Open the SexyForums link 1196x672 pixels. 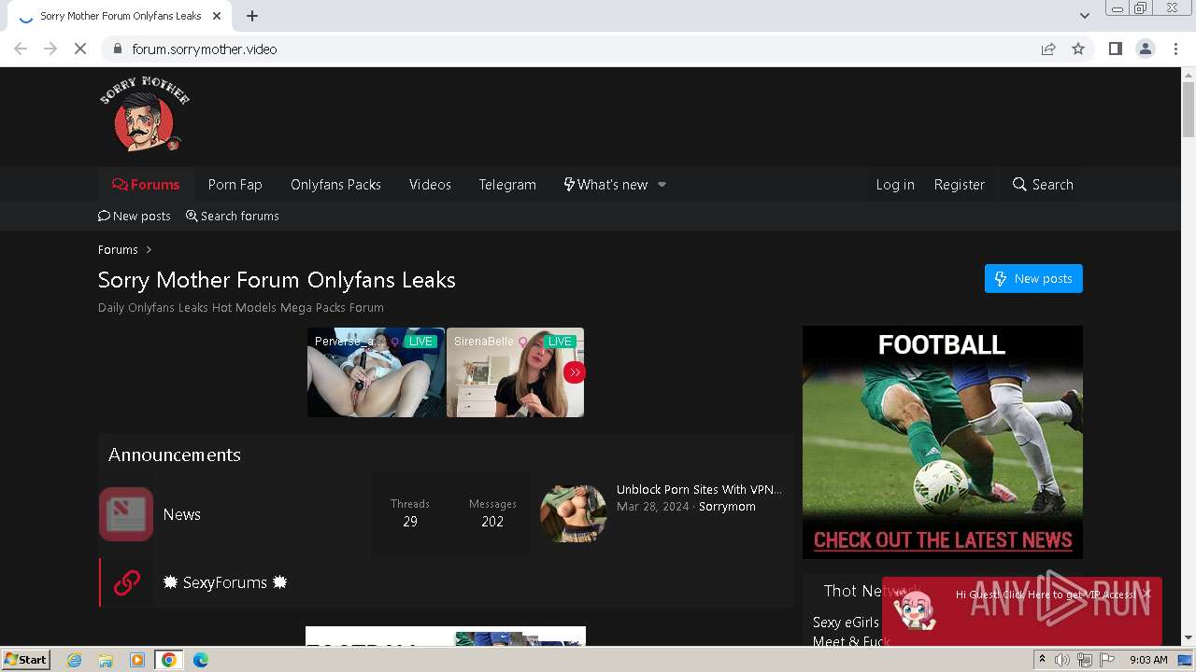click(225, 582)
